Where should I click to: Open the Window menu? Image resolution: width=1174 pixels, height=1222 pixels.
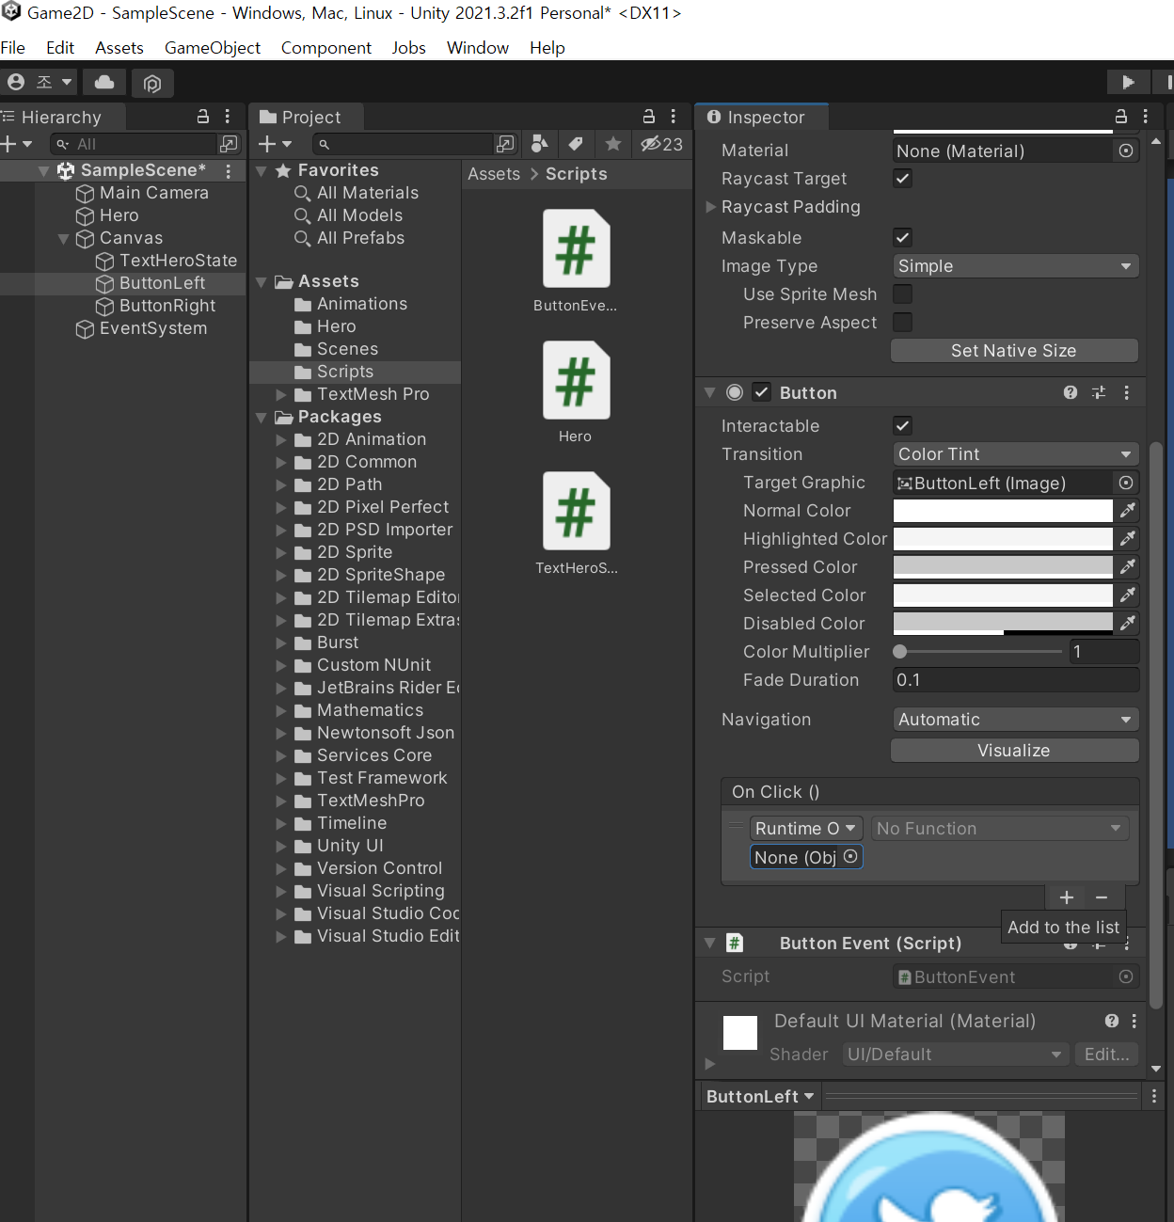point(478,48)
